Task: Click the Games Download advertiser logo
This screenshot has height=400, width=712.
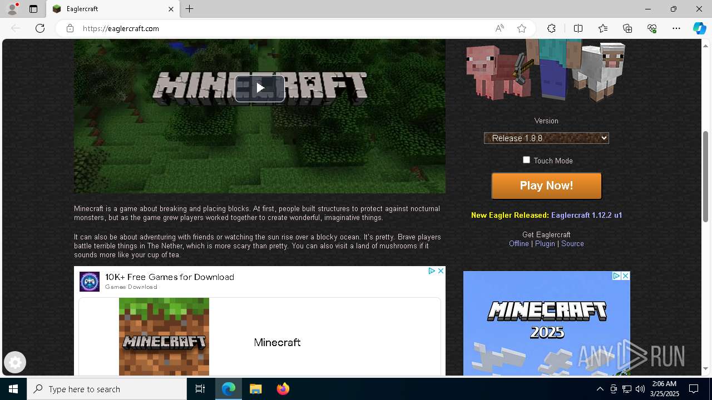Action: (x=90, y=282)
